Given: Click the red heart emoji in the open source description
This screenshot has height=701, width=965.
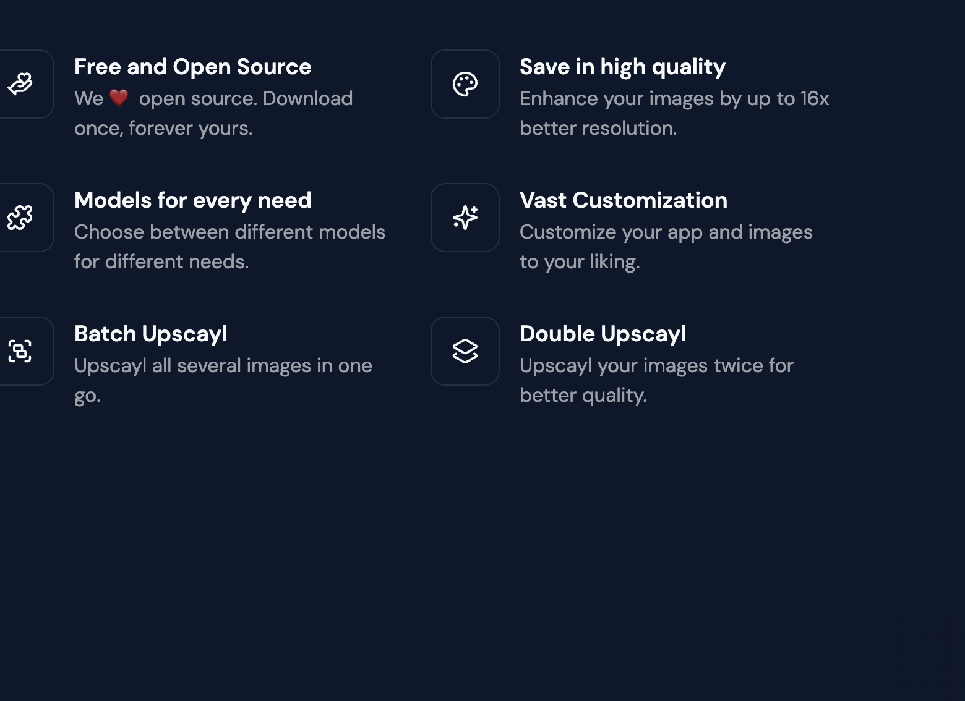Looking at the screenshot, I should pyautogui.click(x=119, y=98).
